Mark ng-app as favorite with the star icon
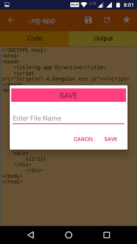137x244 pixels. pos(126,20)
